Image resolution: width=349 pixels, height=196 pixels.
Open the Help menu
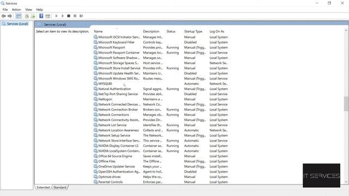[x=39, y=10]
